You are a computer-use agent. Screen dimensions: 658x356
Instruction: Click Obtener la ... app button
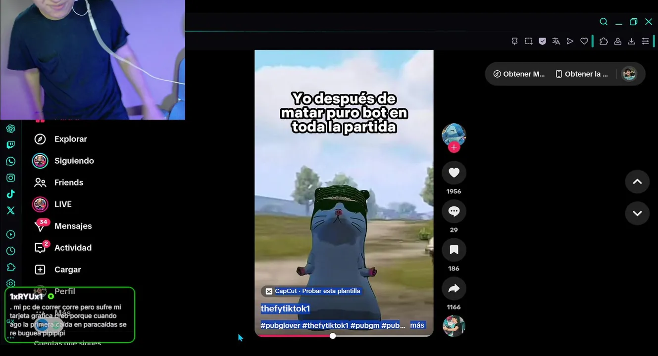(x=582, y=74)
